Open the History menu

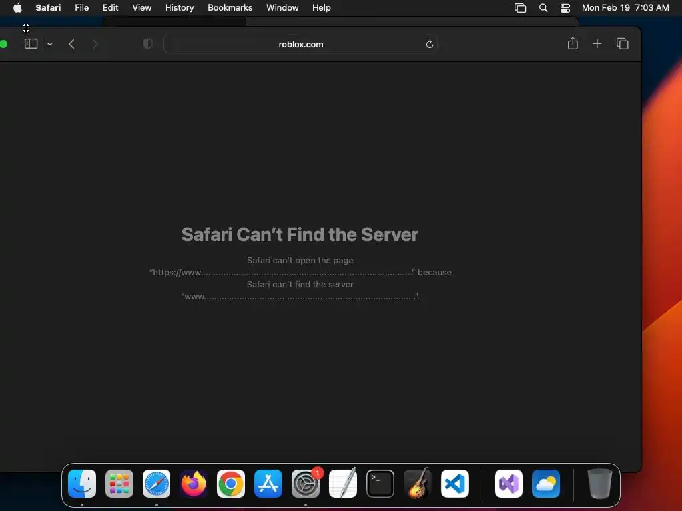179,7
